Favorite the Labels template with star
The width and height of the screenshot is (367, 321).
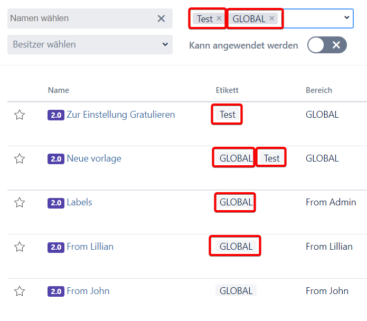point(20,203)
